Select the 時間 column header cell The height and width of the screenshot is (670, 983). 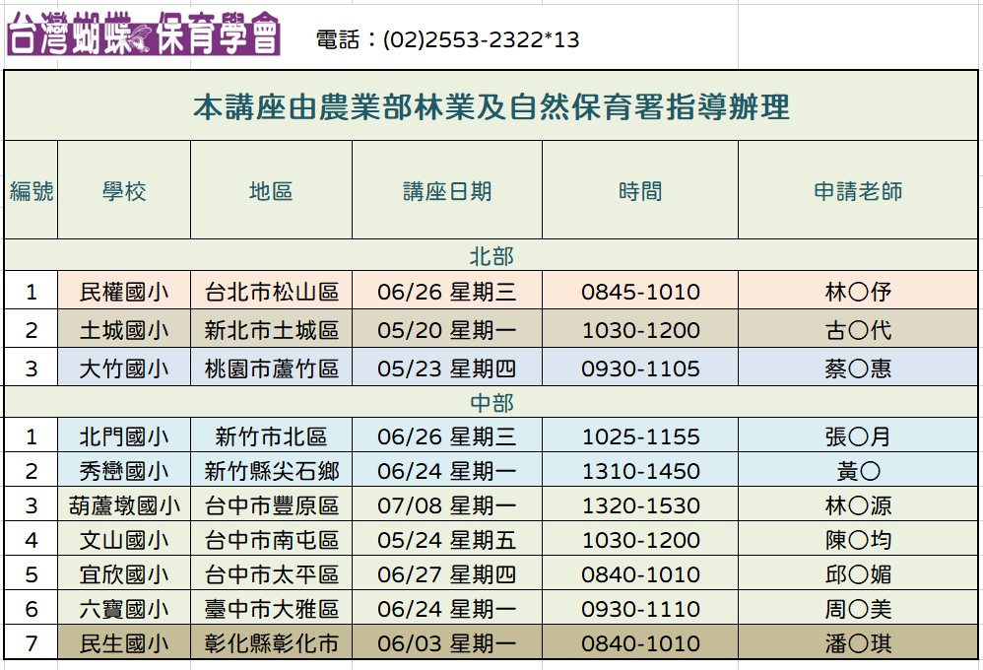(x=640, y=191)
